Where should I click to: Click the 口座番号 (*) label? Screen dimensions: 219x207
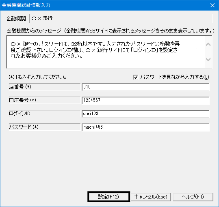pos(45,100)
